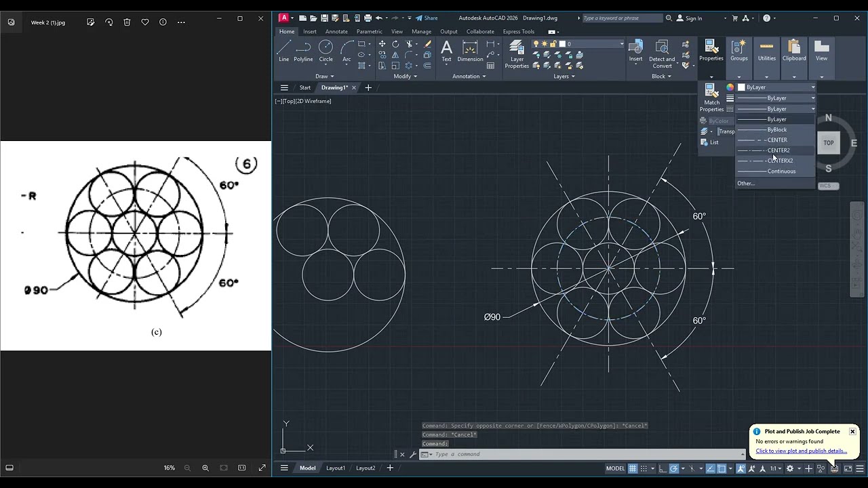This screenshot has width=868, height=488.
Task: Click the Plot printer icon in quick access toolbar
Action: [x=368, y=18]
